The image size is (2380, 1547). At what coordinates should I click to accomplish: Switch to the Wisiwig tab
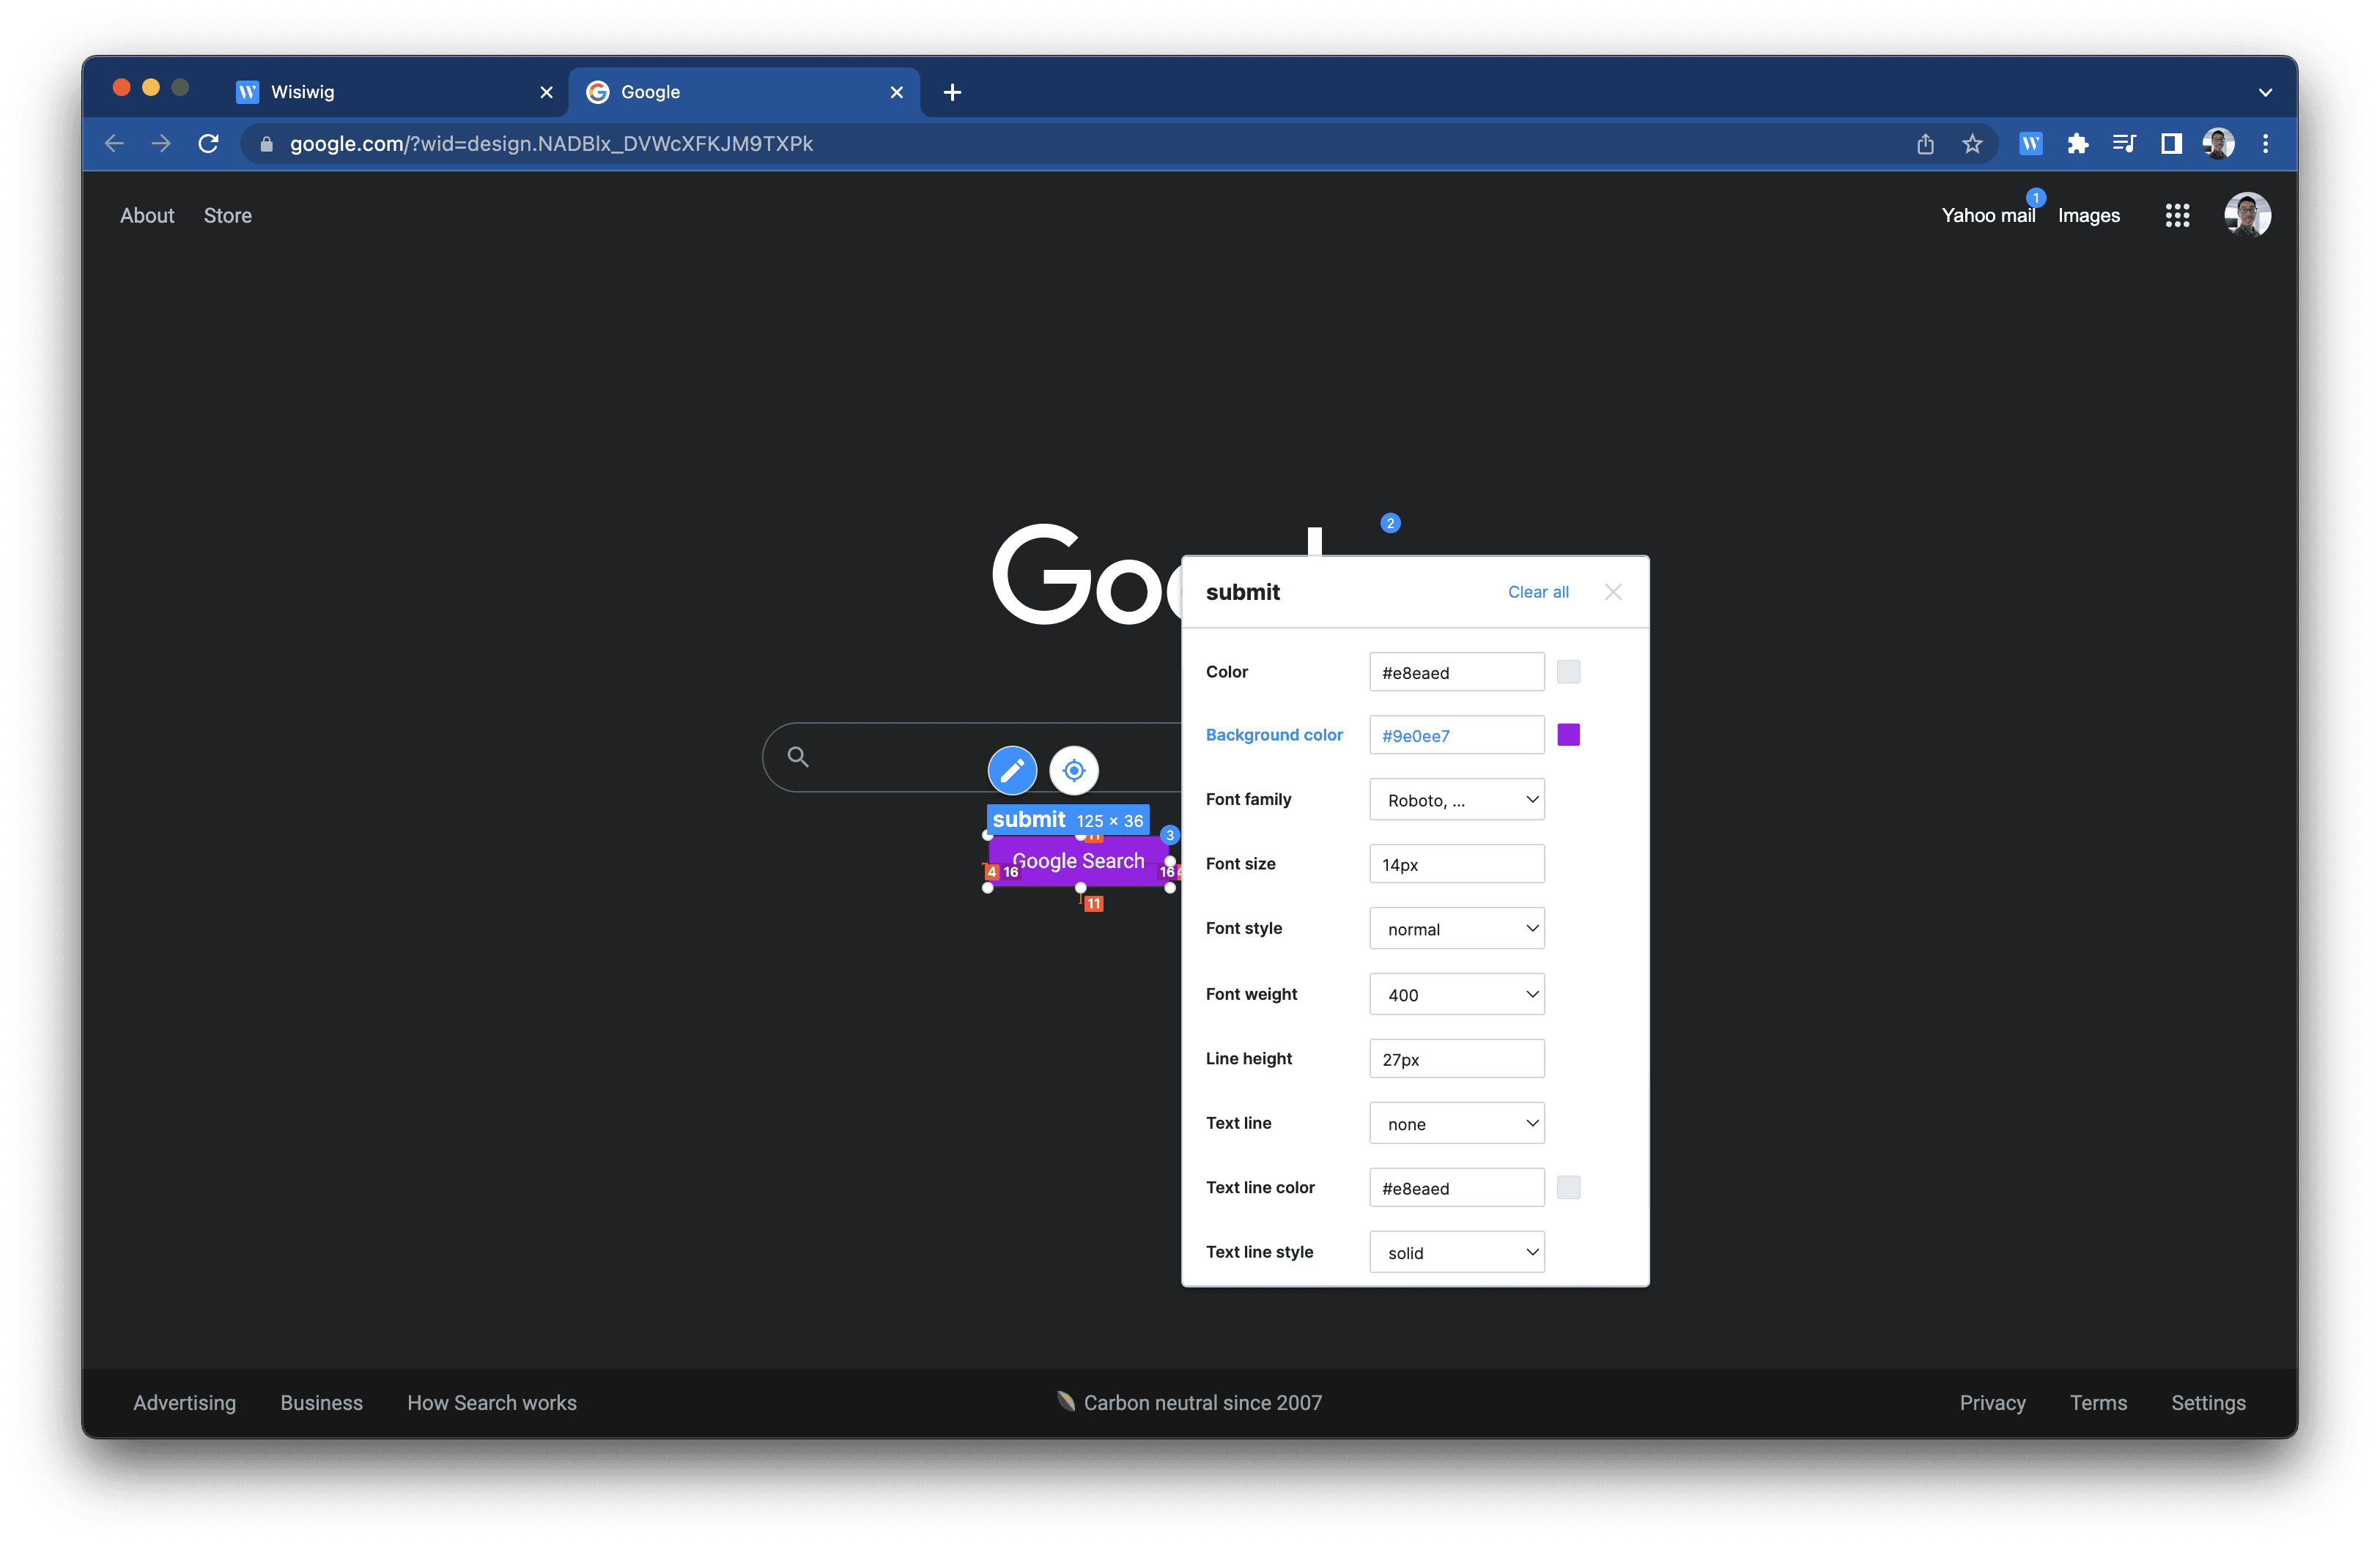pos(393,92)
